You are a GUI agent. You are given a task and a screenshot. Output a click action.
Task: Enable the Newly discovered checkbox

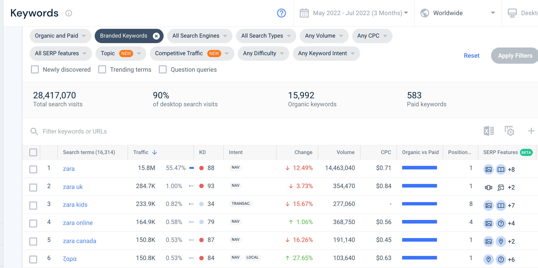coord(35,69)
